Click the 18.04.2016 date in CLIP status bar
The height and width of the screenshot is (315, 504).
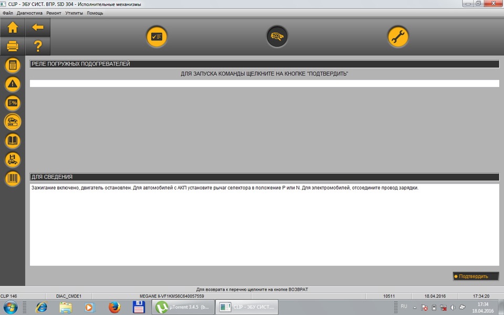coord(435,296)
